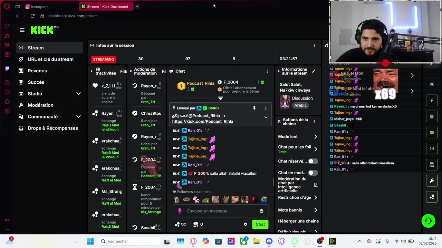This screenshot has width=442, height=248.
Task: Open channel points infinity icon
Action: tap(181, 225)
